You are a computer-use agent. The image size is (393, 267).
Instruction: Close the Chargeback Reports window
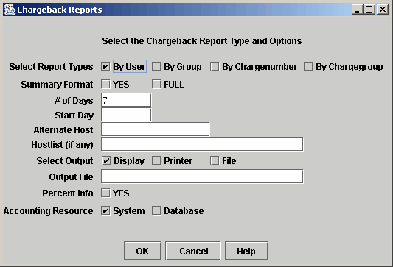383,10
